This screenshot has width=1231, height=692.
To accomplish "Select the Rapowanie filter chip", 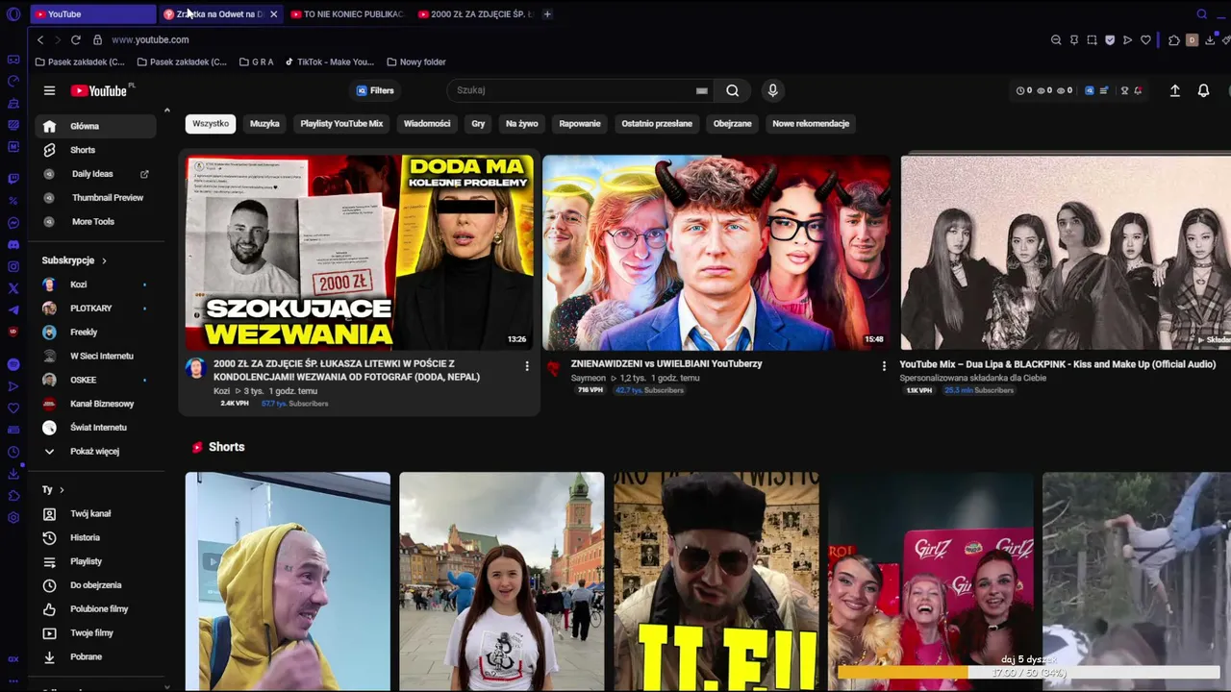I will (x=580, y=124).
